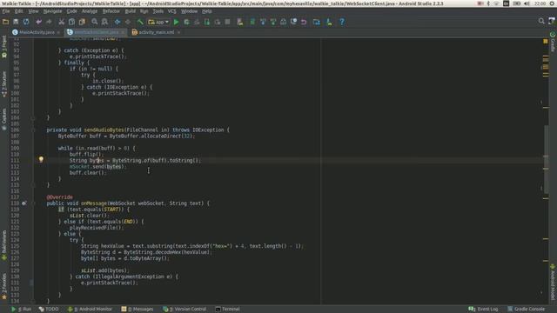Open the Event Log panel

(x=484, y=310)
